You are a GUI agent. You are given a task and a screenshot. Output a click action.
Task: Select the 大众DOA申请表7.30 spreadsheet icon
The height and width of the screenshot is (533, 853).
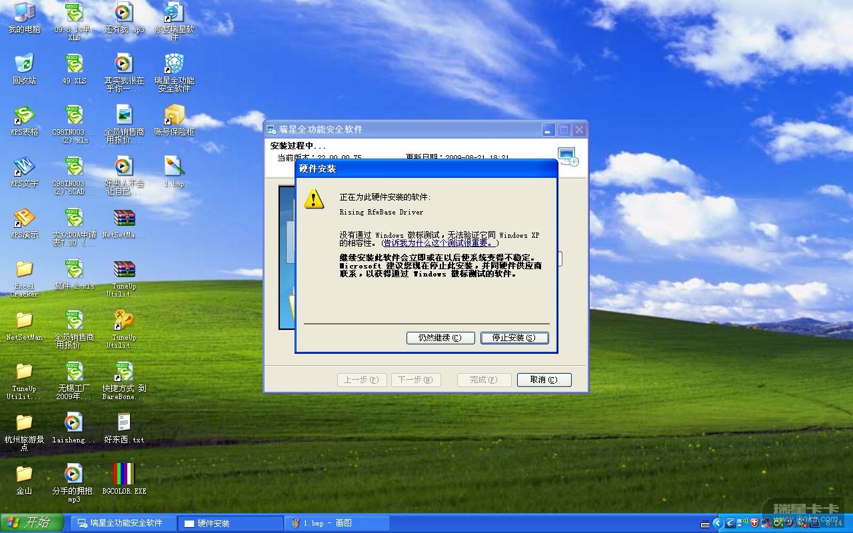point(74,227)
